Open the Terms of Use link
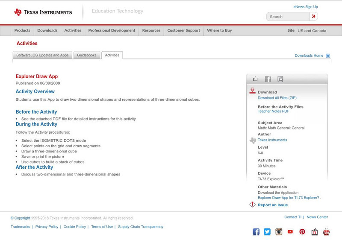The height and width of the screenshot is (240, 342). pos(102,227)
